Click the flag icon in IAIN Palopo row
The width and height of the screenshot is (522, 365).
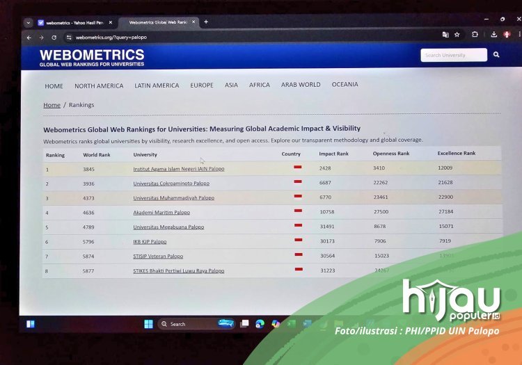298,168
